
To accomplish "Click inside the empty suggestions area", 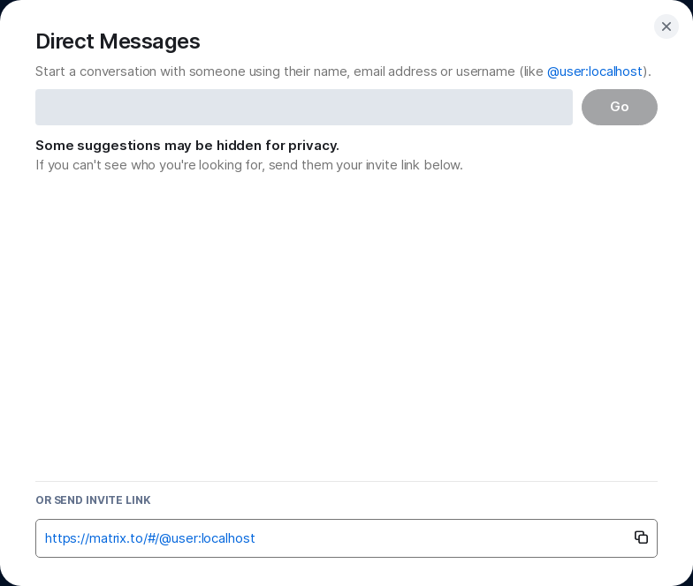I will click(346, 327).
